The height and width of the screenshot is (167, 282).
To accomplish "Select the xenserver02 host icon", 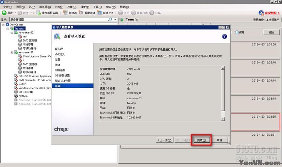I will [16, 33].
